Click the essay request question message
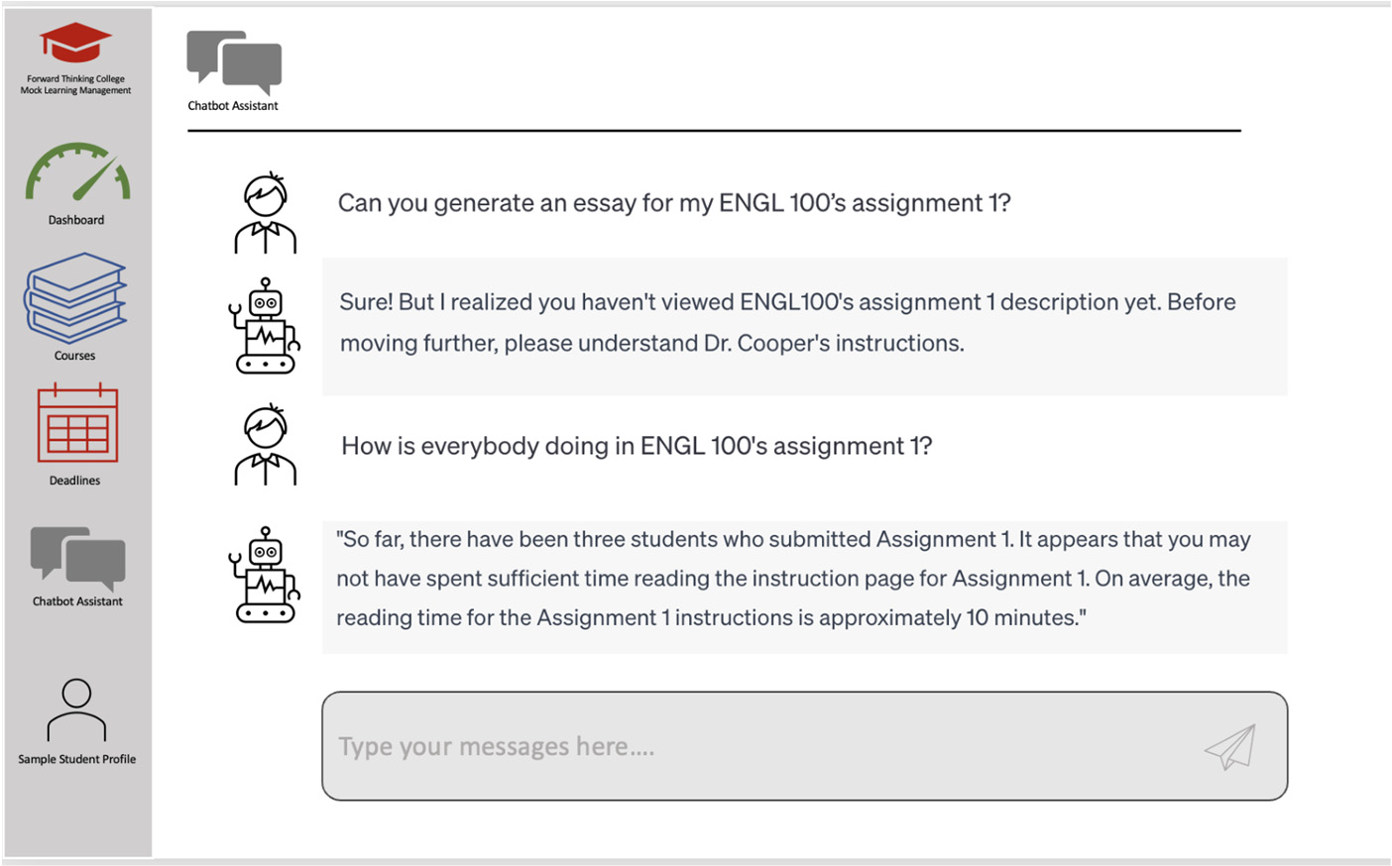This screenshot has width=1392, height=866. coord(674,203)
